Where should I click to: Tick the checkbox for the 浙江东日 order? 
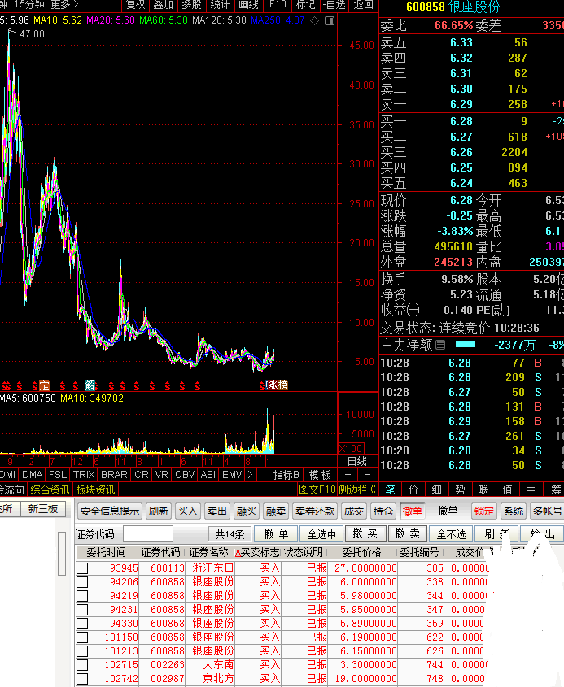point(82,568)
